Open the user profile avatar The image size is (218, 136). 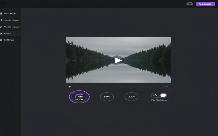(x=190, y=4)
